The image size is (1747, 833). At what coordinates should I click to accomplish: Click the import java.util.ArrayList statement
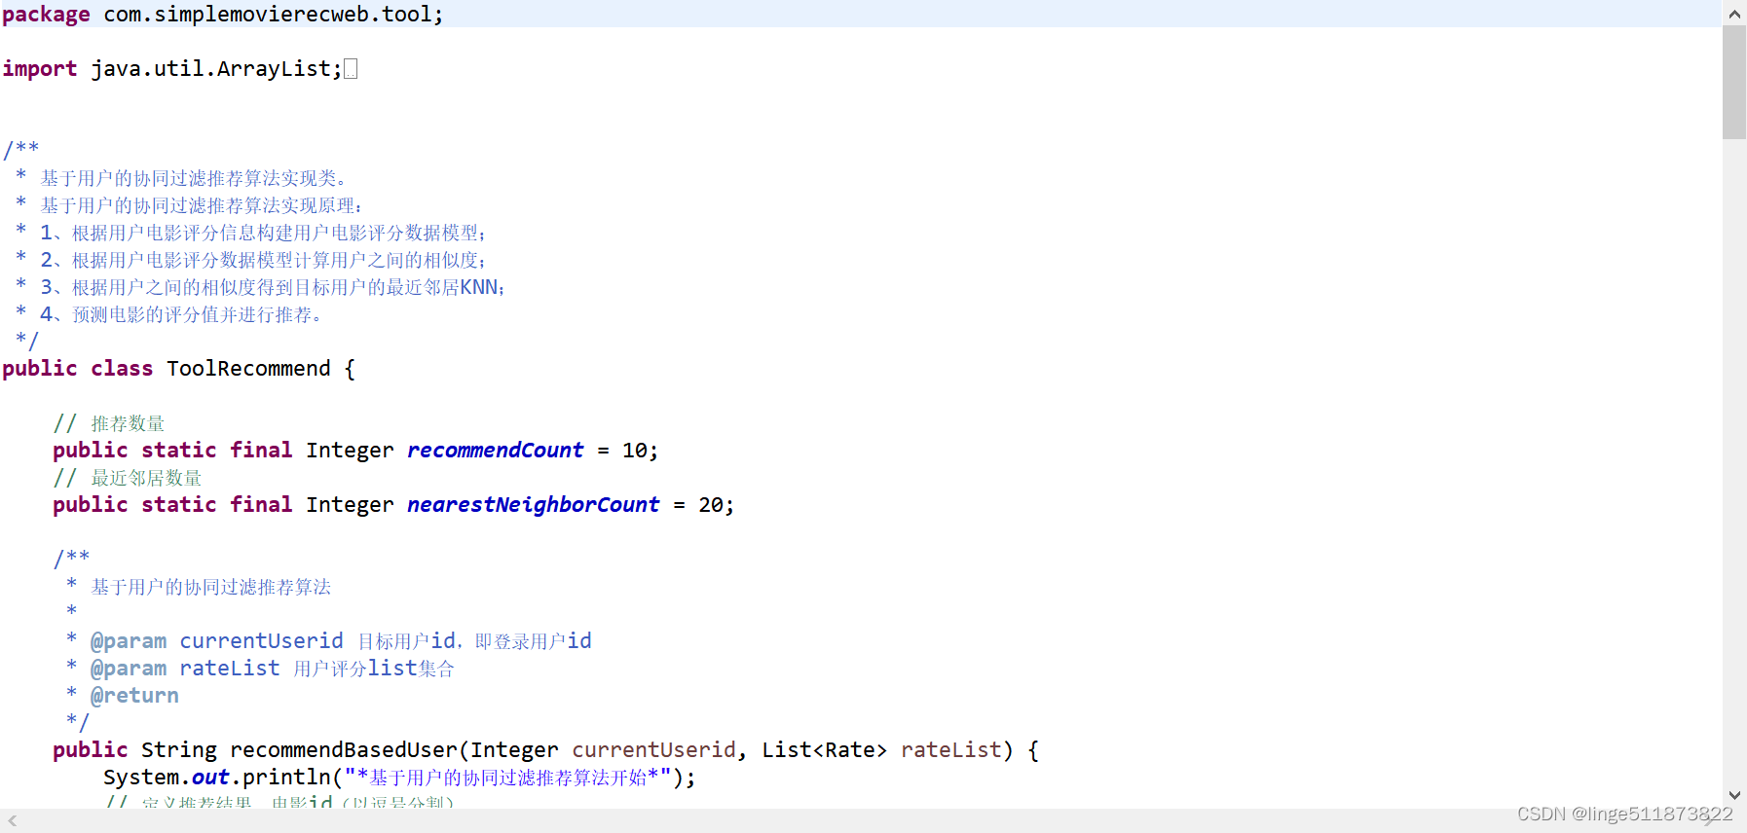[x=172, y=69]
